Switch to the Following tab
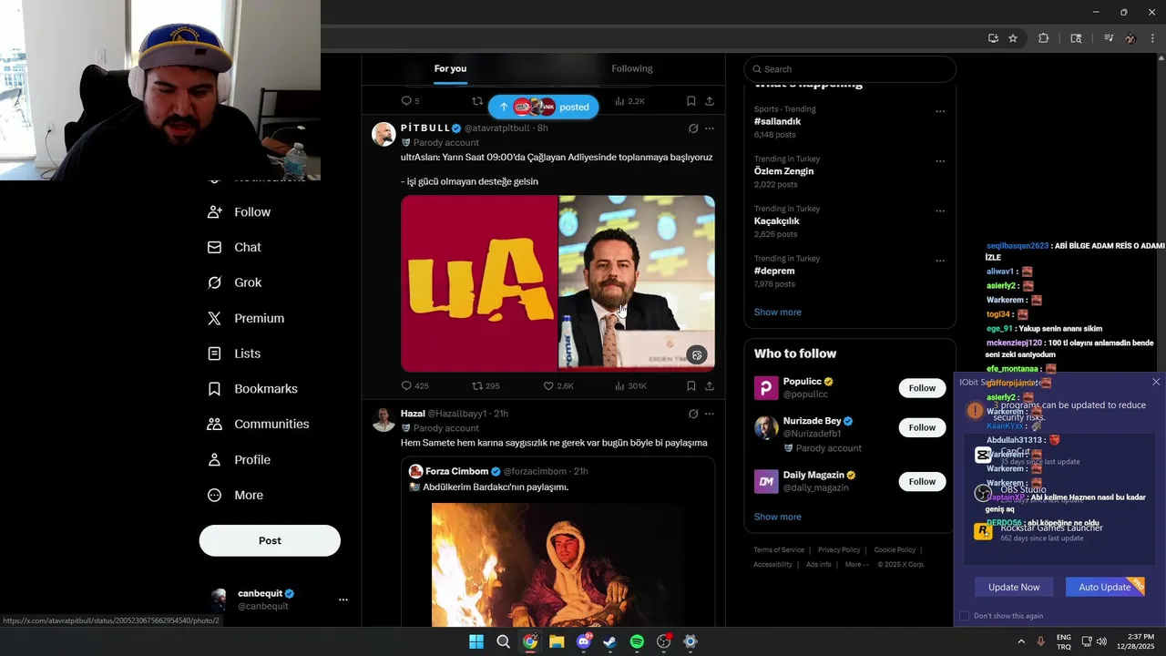Screen dimensions: 1166x656 [x=632, y=69]
